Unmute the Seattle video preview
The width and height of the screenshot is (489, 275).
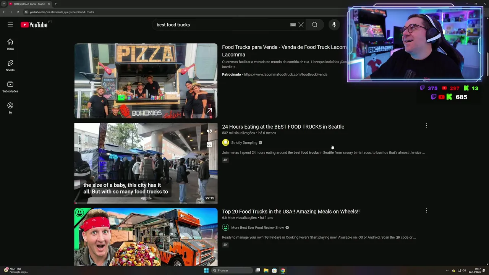tap(209, 131)
